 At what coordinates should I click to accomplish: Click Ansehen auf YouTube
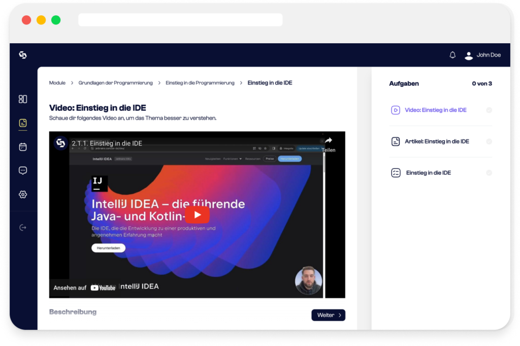84,288
